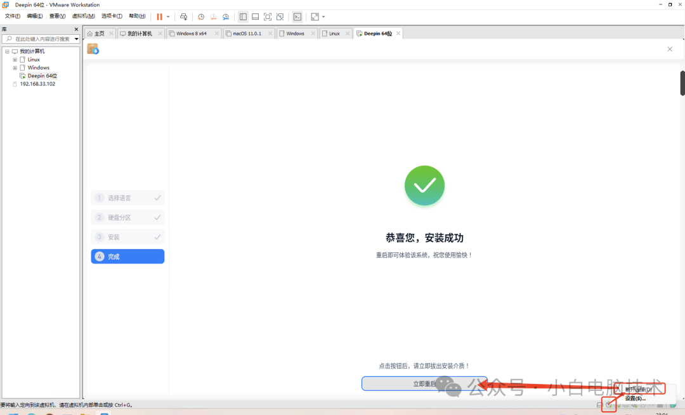Click the CD/DVD device icon in status bar

pos(608,405)
